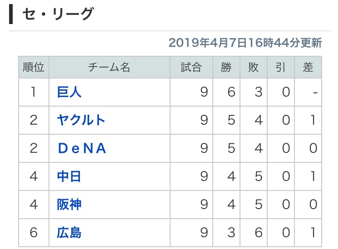Click the rank 1 cell for 巨人
This screenshot has height=249, width=338.
click(x=34, y=93)
